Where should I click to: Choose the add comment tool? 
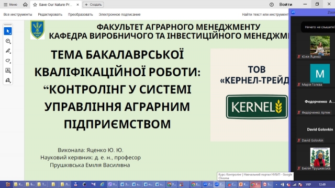coord(8,41)
